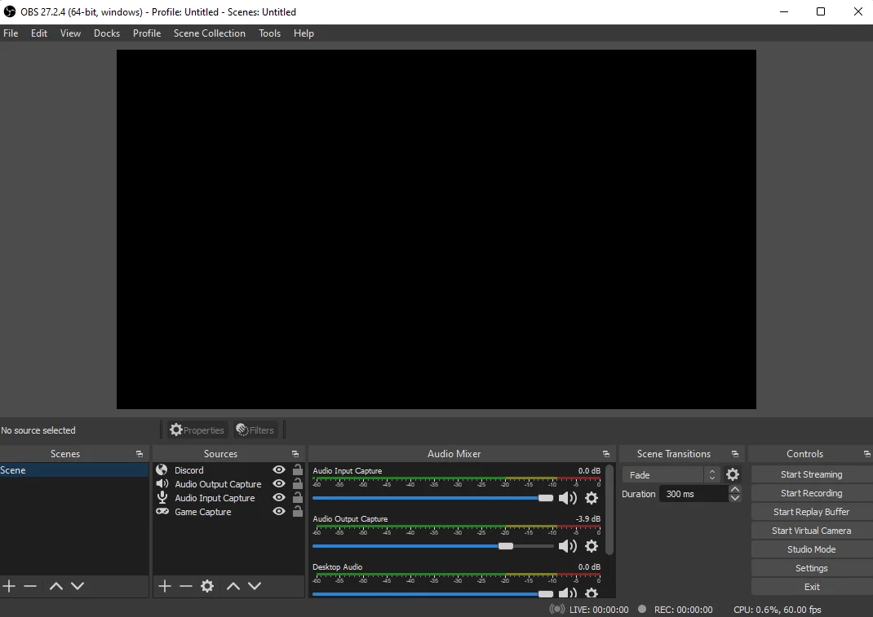This screenshot has height=617, width=873.
Task: Mute Audio Output Capture in mixer
Action: tap(567, 546)
